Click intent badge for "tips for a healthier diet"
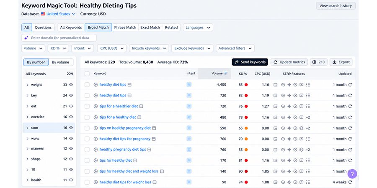 (x=189, y=106)
